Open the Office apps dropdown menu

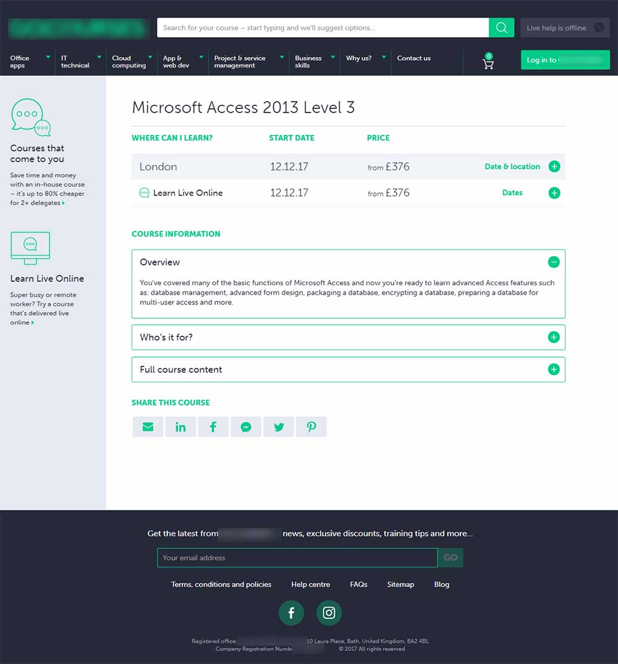(x=29, y=62)
